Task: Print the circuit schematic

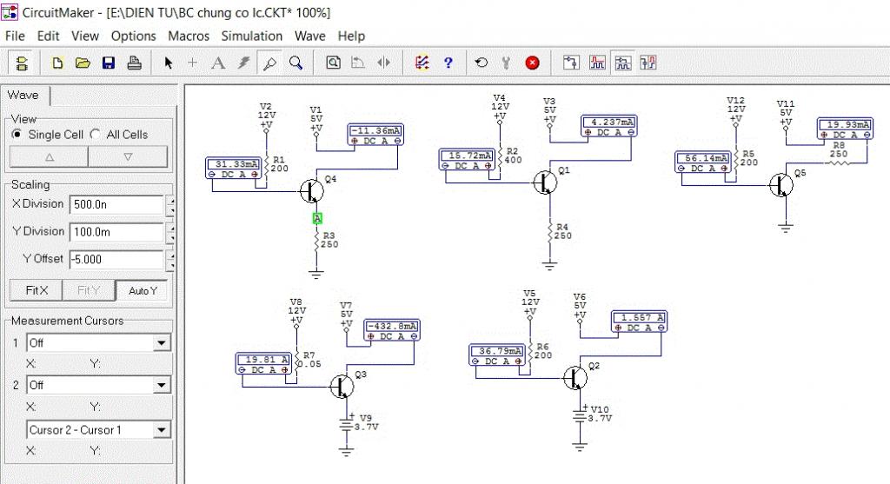Action: click(x=134, y=63)
